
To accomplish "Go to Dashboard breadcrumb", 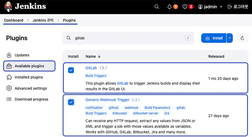I will 14,20.
